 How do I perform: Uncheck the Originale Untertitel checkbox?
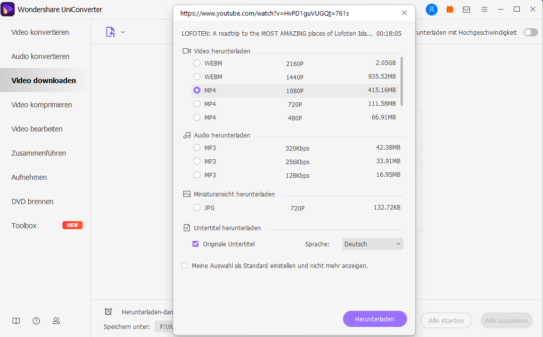click(x=196, y=244)
